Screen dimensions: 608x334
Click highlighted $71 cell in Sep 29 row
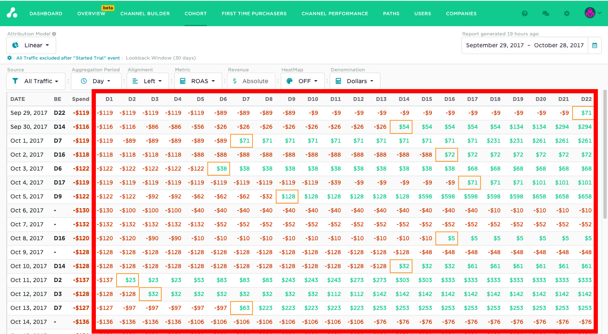pyautogui.click(x=583, y=113)
